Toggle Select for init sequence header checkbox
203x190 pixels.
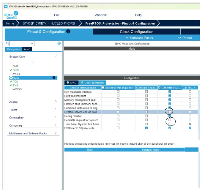tap(103, 88)
